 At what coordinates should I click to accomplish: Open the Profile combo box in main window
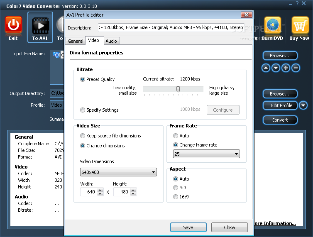coord(57,105)
